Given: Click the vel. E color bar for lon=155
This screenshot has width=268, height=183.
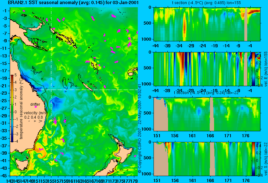Looking at the screenshot, I should 253,69.
